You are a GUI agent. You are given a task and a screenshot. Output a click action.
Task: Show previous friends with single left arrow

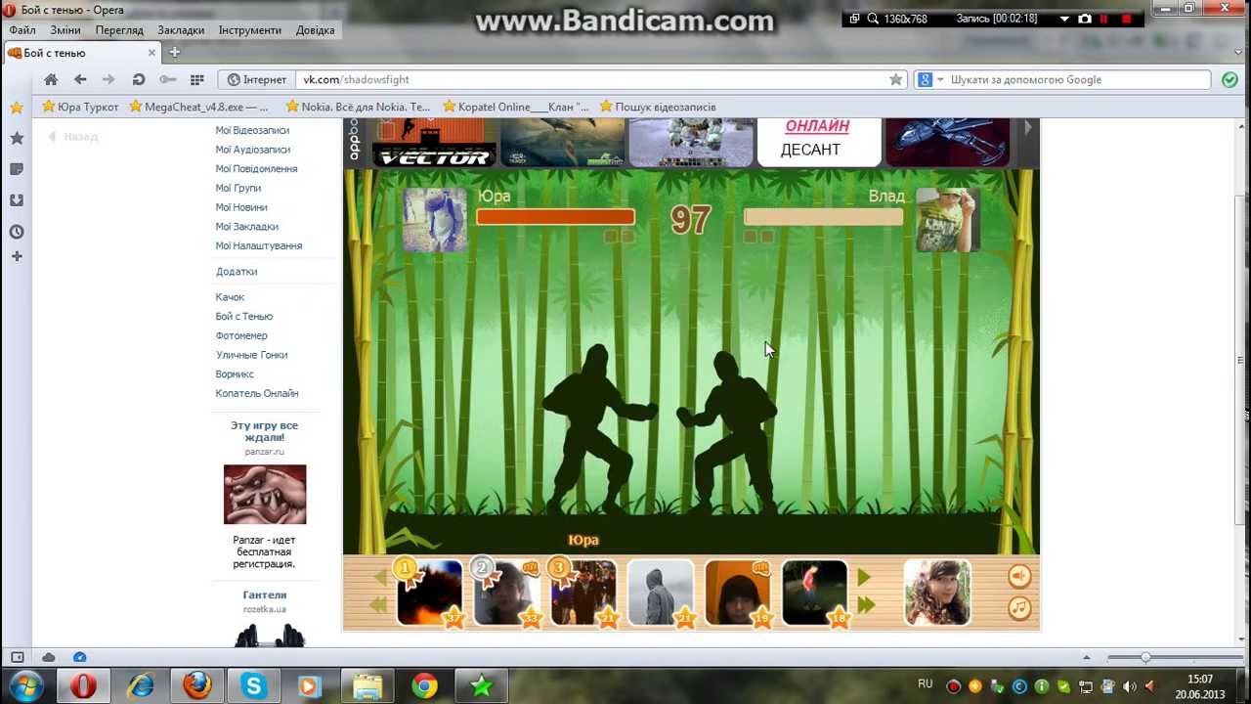point(381,578)
